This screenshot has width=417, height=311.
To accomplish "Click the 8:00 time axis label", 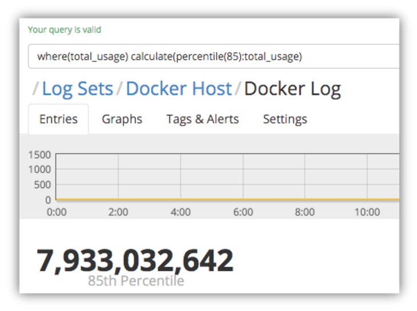I will [x=305, y=212].
